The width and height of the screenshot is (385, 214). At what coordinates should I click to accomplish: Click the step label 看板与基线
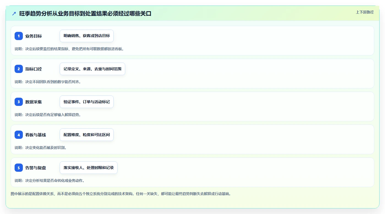[x=36, y=135]
